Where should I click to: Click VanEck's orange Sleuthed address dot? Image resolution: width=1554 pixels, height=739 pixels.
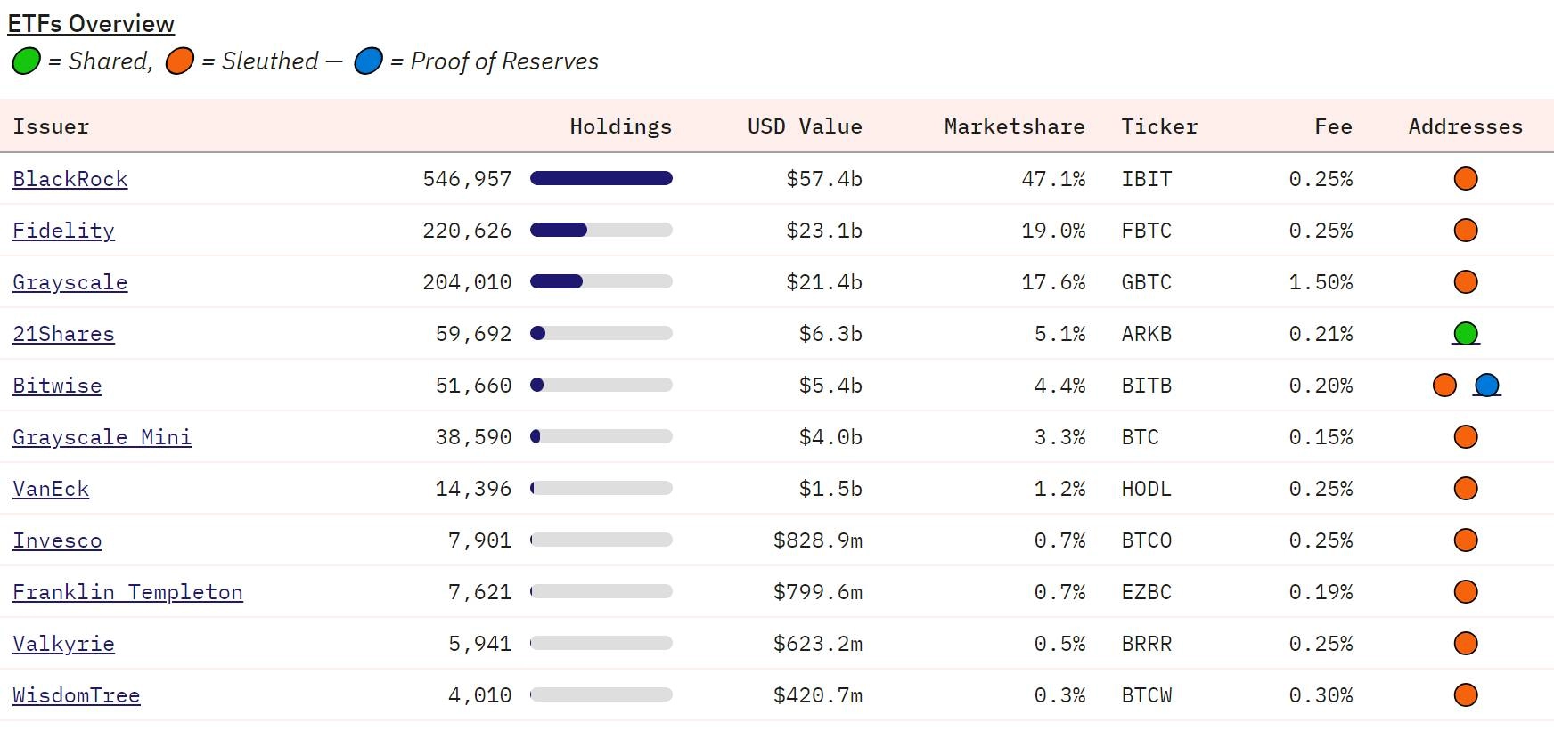click(1465, 489)
